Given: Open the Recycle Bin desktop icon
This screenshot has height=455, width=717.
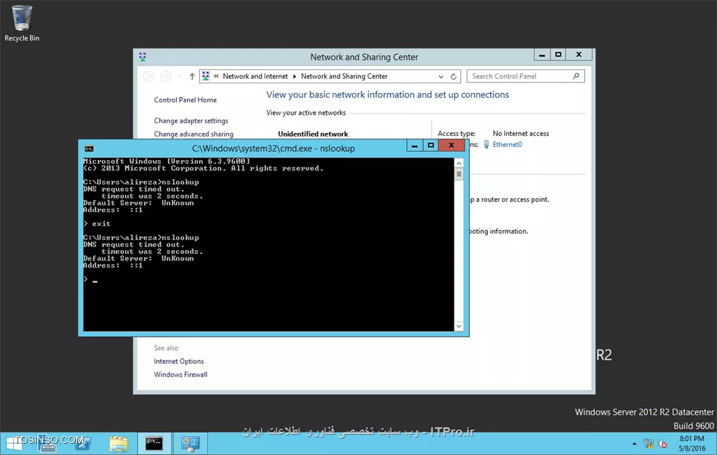Looking at the screenshot, I should coord(22,22).
